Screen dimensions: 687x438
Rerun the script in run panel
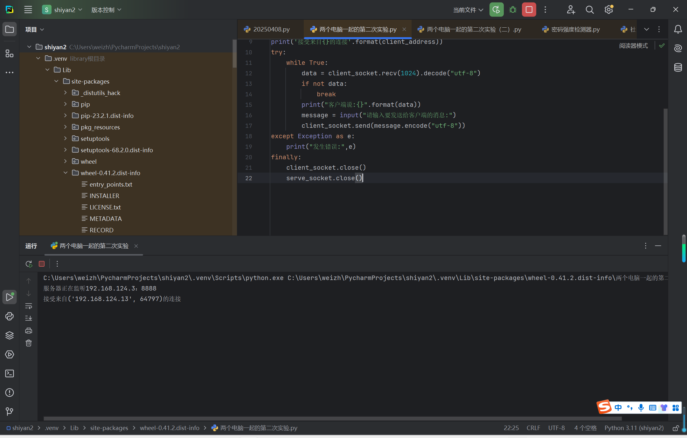(29, 264)
